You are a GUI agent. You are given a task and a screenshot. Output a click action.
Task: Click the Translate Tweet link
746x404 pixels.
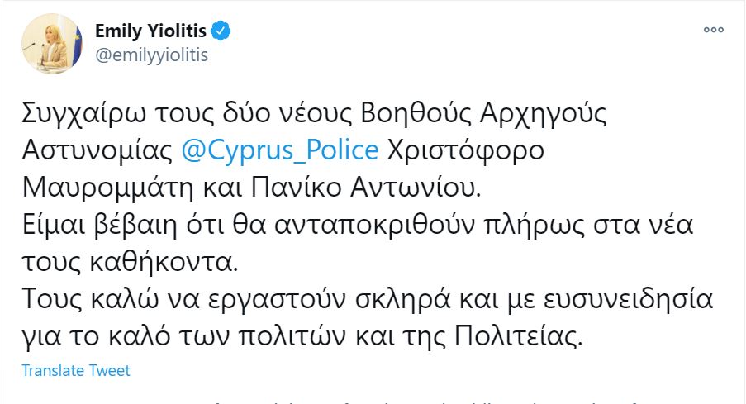pyautogui.click(x=76, y=370)
